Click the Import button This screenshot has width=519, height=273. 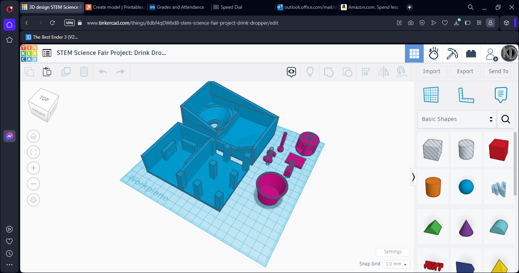[x=432, y=71]
